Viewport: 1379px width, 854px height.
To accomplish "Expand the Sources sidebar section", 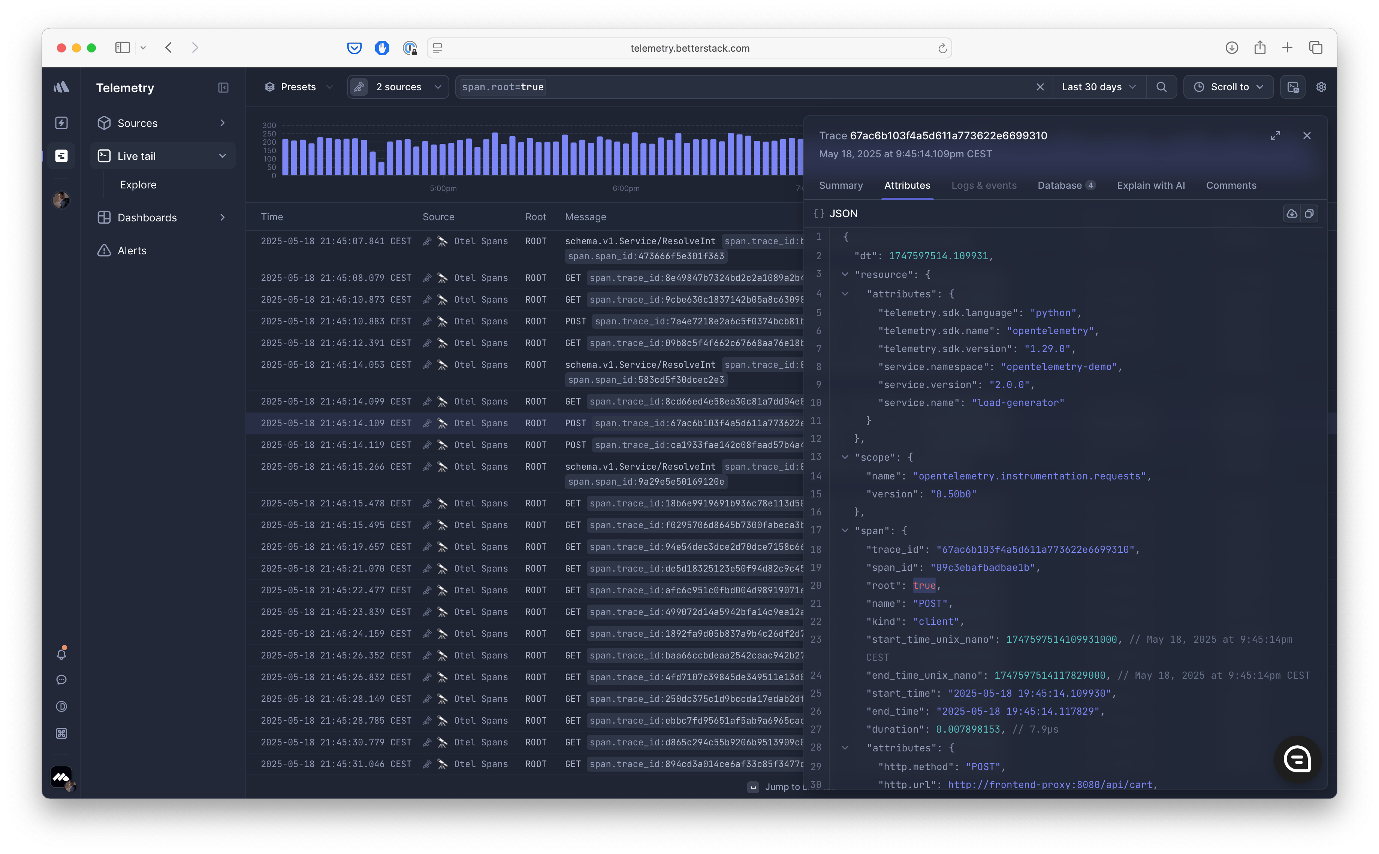I will (x=223, y=123).
